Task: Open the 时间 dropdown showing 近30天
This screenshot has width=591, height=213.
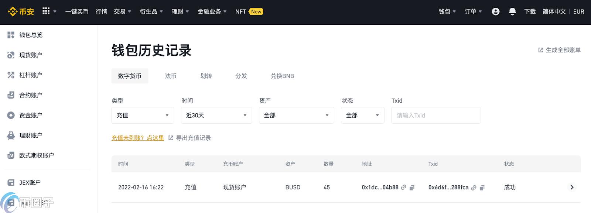Action: [216, 115]
